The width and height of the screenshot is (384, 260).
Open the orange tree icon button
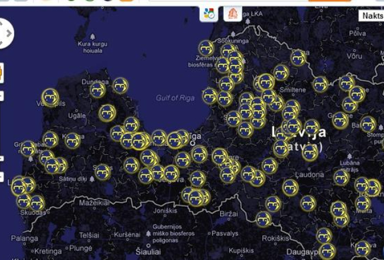pos(233,14)
